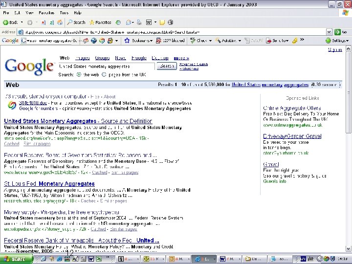Image resolution: width=352 pixels, height=264 pixels.
Task: Open the Search pane from toolbar
Action: [76, 22]
